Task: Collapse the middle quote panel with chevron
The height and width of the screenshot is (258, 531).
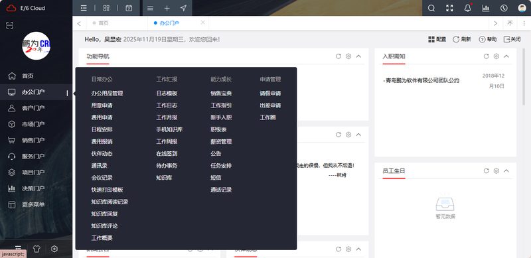Action: point(358,135)
